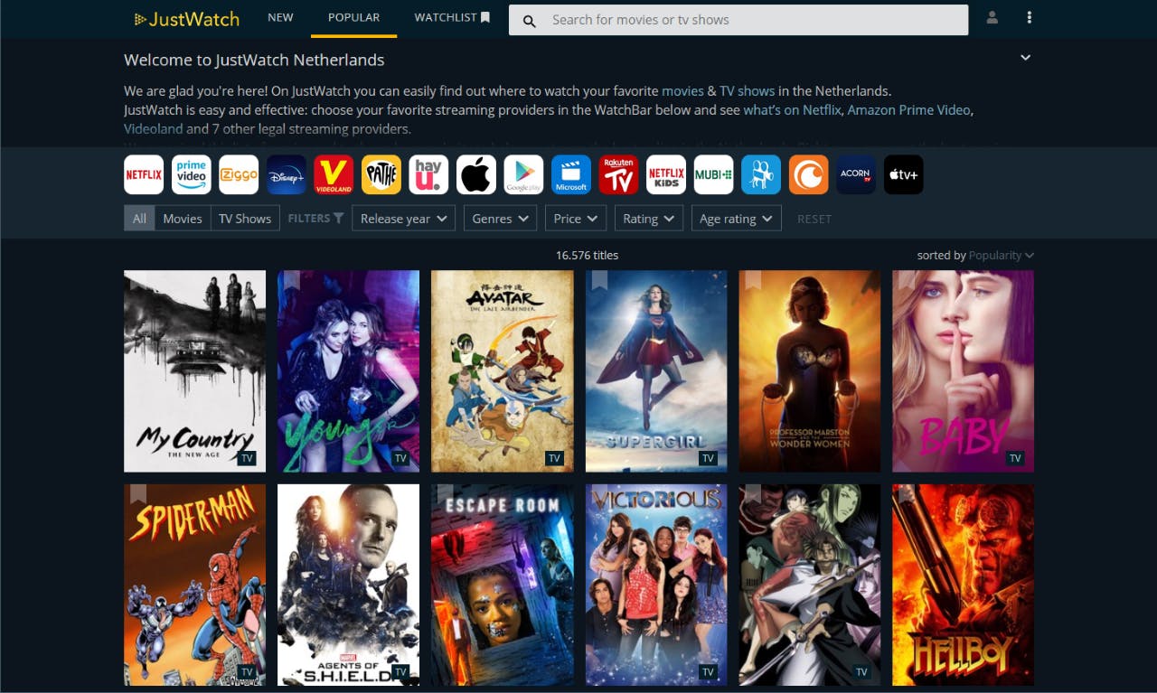Select the MUBI provider icon

point(713,174)
